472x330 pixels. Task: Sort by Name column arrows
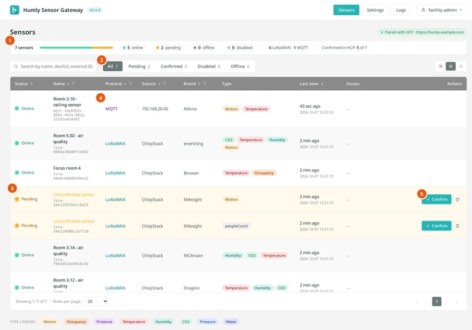(68, 84)
